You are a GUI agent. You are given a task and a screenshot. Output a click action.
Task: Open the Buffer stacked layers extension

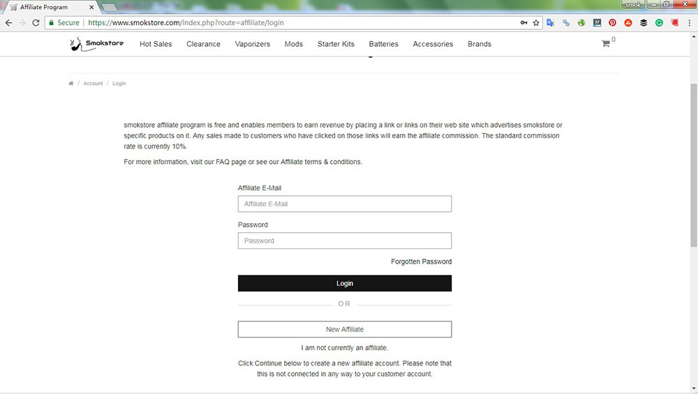644,23
